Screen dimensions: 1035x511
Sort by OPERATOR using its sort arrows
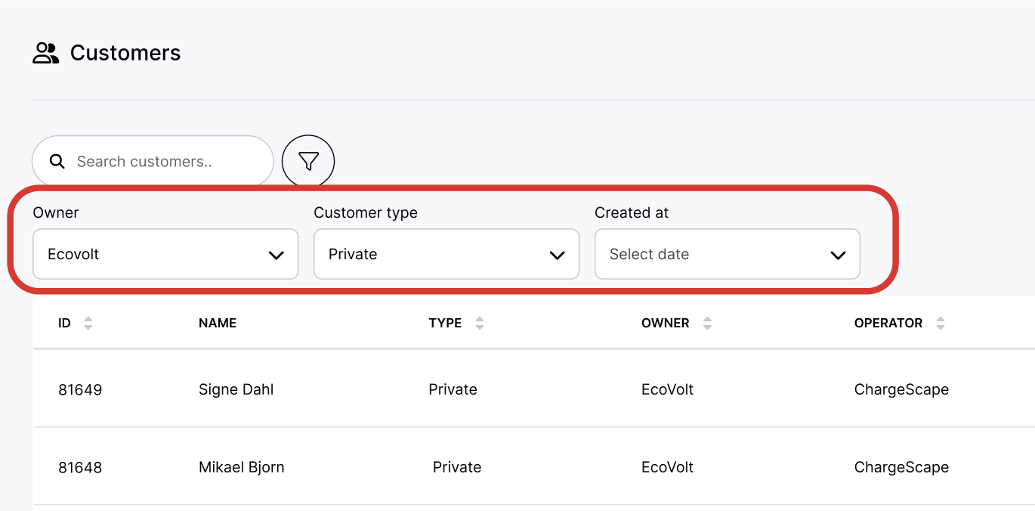[940, 324]
